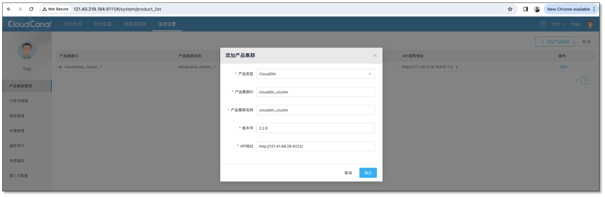Screen dimensions: 605x197
Task: Click the edit pencil beside API URL
Action: [457, 67]
